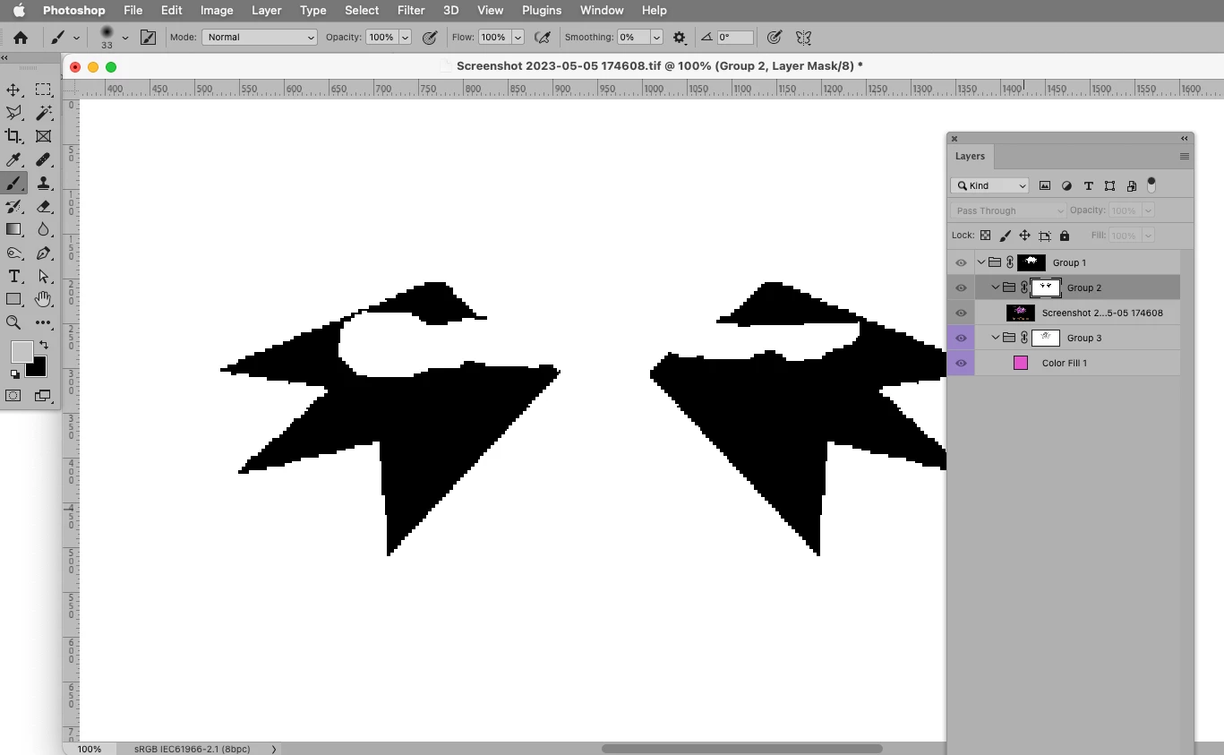
Task: Swap foreground and background colors
Action: (x=43, y=345)
